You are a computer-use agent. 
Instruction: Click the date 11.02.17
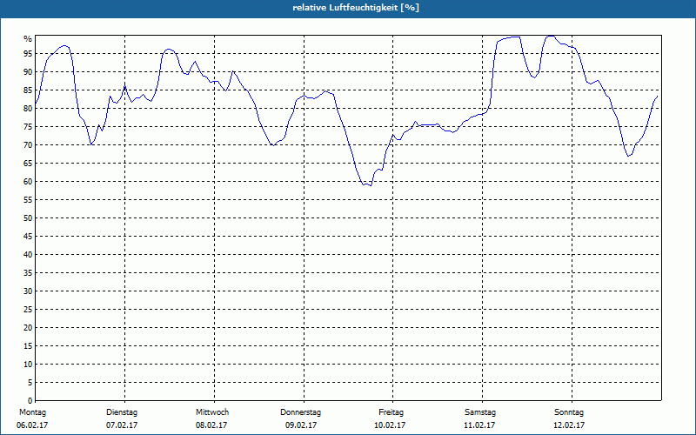pos(479,425)
